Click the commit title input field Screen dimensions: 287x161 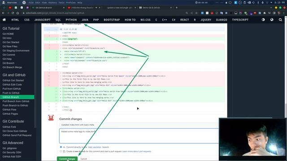[x=139, y=125]
